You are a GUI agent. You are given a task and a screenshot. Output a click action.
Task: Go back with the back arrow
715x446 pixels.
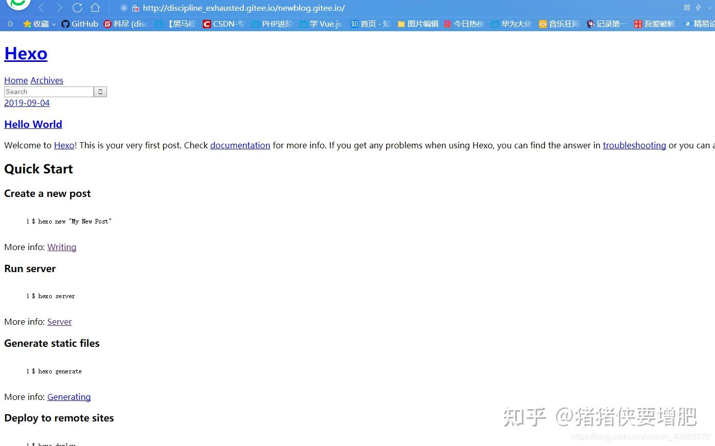41,8
